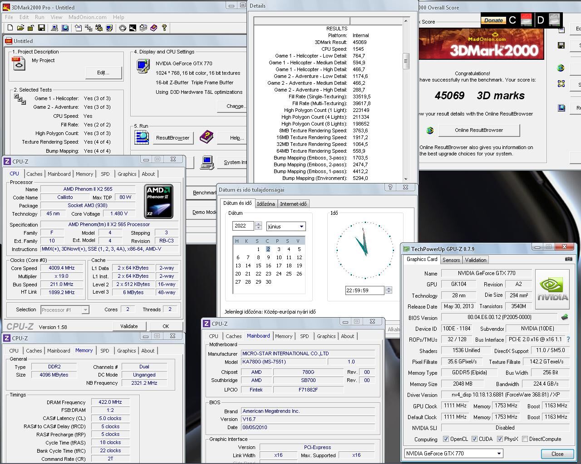Click the My Project file icon
The image size is (581, 464).
(19, 64)
